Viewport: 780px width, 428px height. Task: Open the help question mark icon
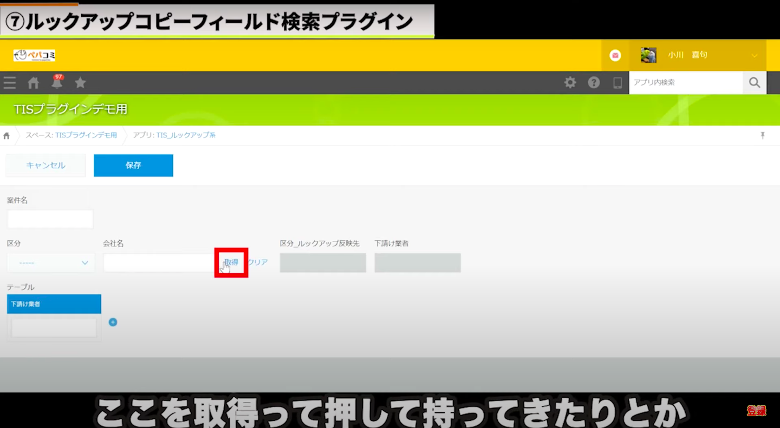tap(594, 83)
